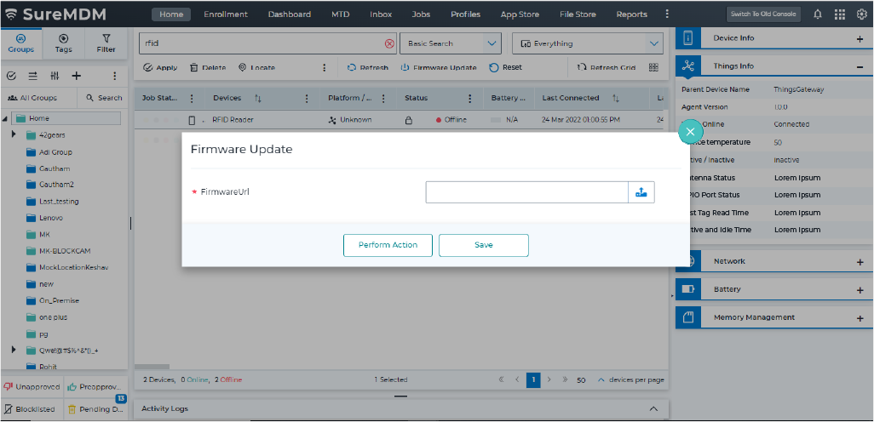Clear the rfid search text
This screenshot has height=422, width=874.
pyautogui.click(x=389, y=43)
